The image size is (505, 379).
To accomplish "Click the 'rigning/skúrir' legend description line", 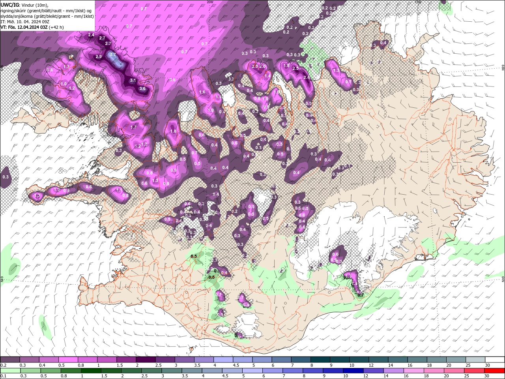I will click(x=47, y=10).
